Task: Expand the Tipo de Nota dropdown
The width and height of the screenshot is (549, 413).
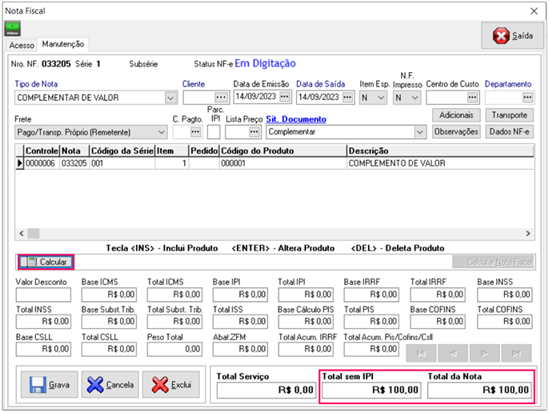Action: click(x=170, y=98)
